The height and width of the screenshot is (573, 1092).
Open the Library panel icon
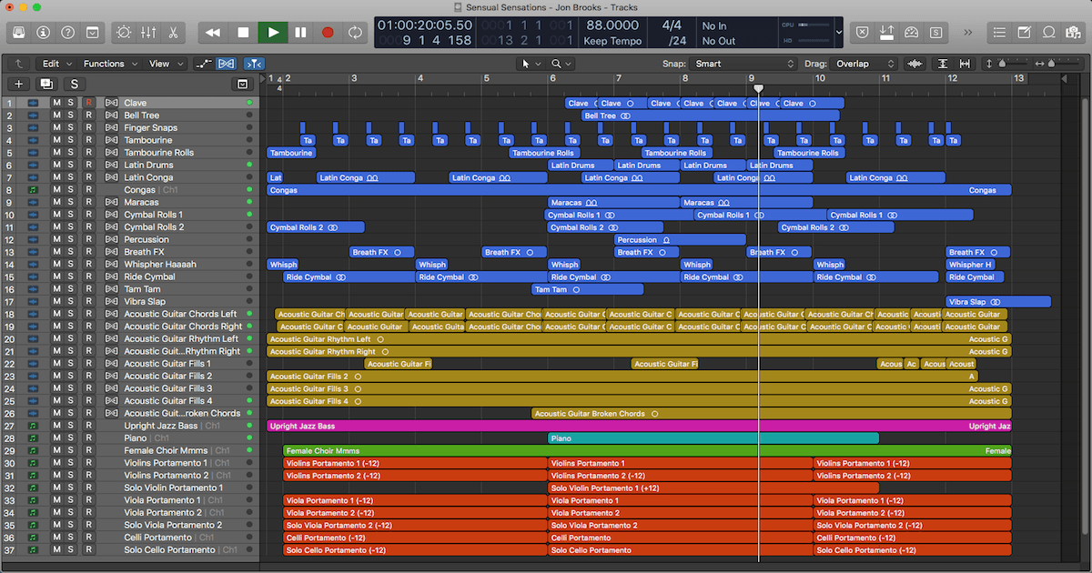click(17, 32)
